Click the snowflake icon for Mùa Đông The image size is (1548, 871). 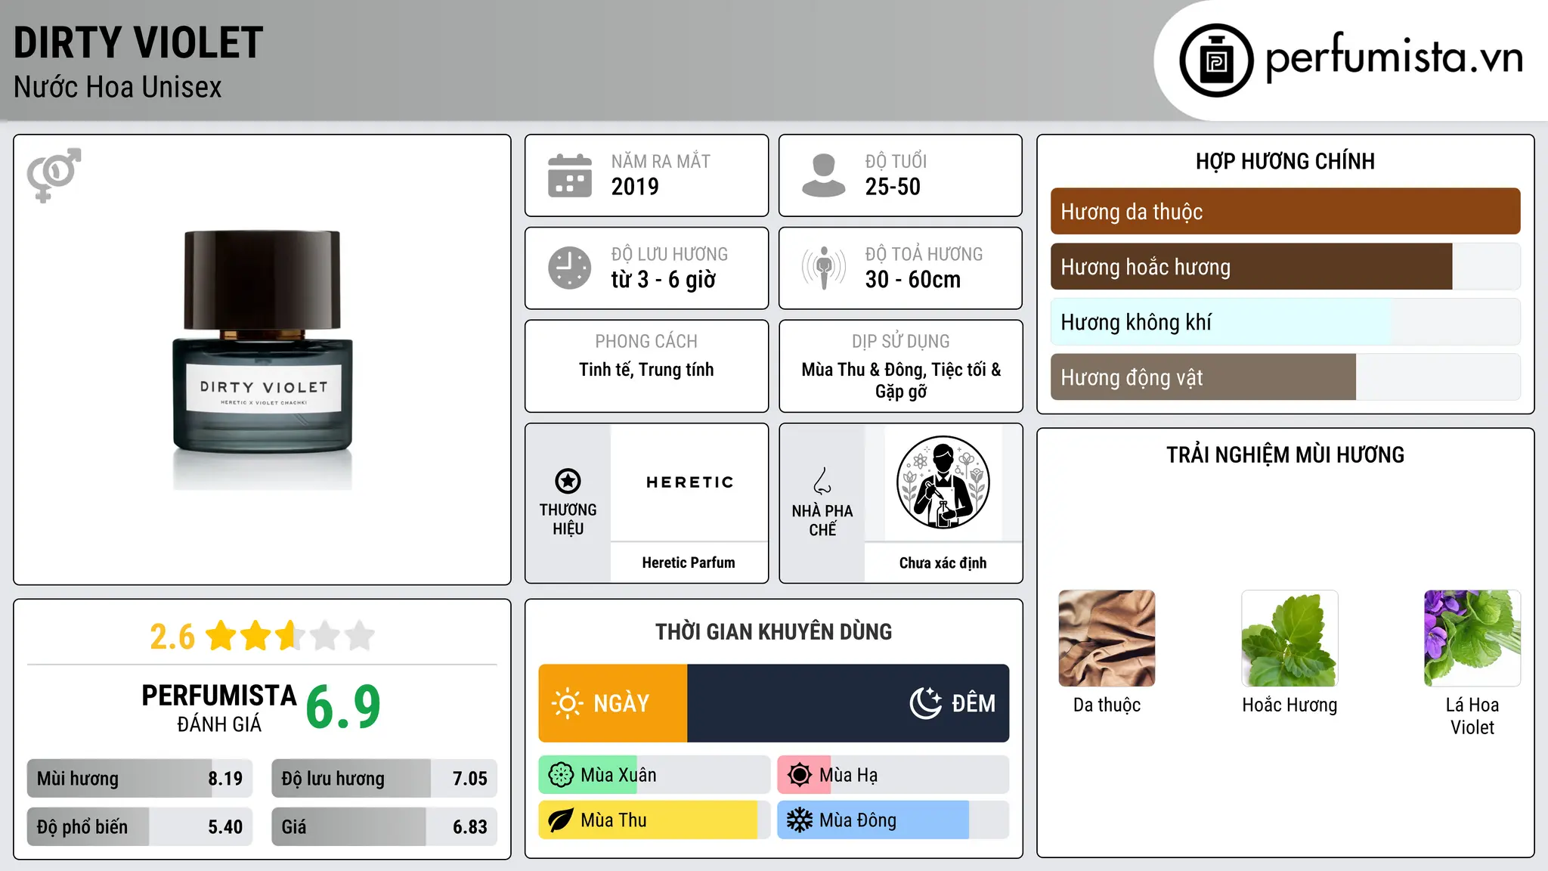point(800,820)
